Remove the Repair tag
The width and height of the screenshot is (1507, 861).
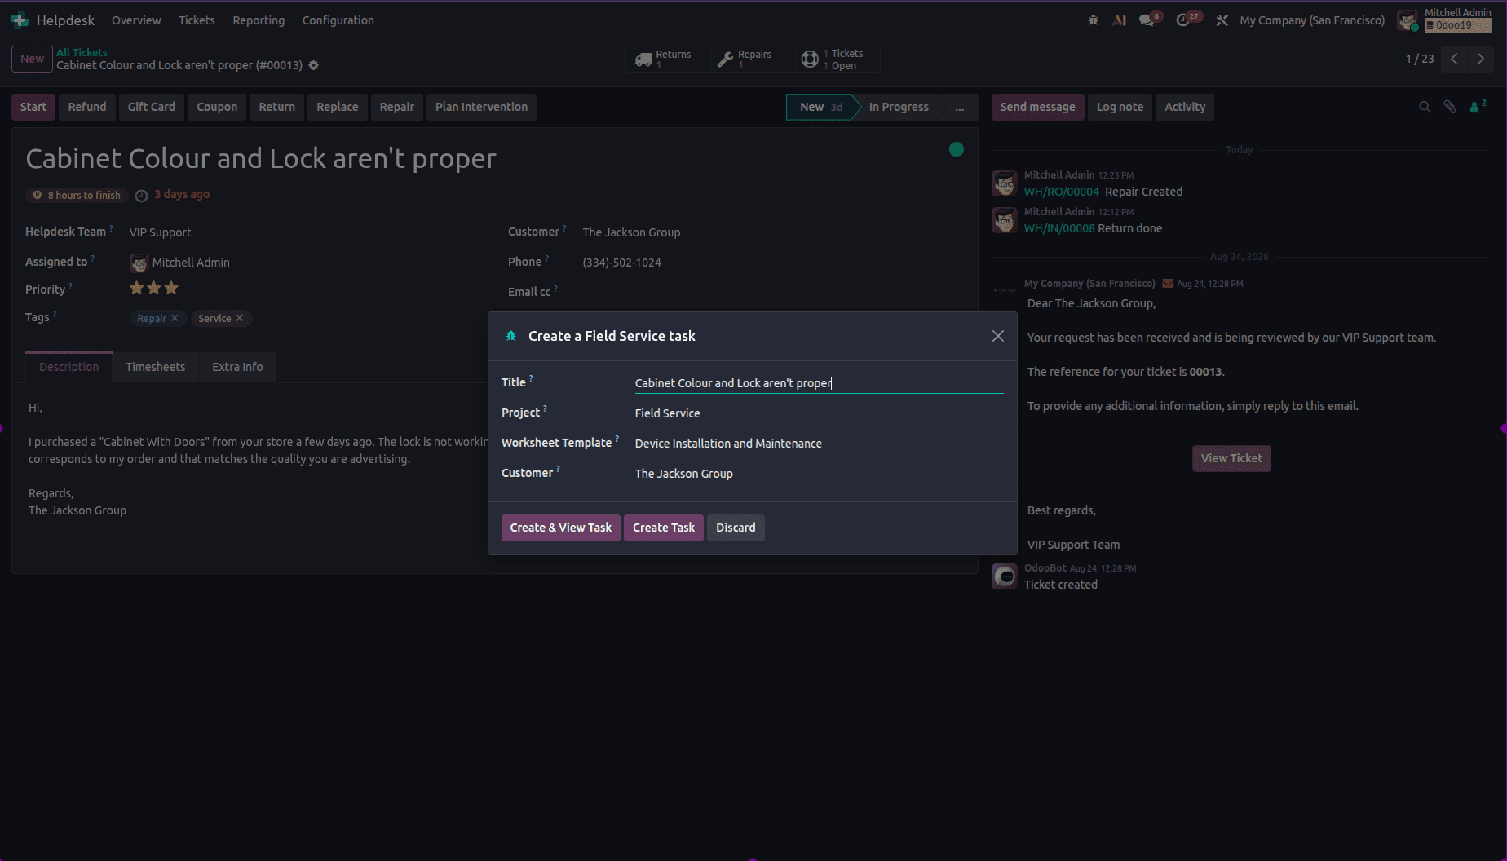point(175,318)
